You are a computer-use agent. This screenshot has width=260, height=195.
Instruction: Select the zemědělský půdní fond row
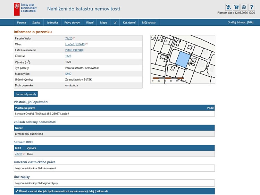[114, 134]
